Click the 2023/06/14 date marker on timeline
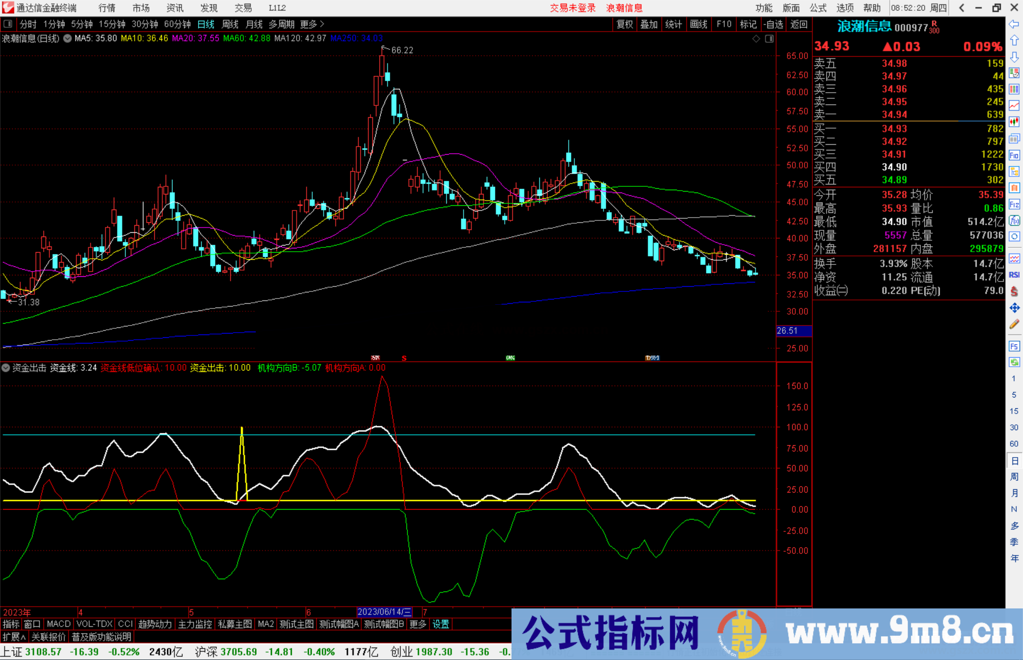The image size is (1023, 660). tap(384, 612)
